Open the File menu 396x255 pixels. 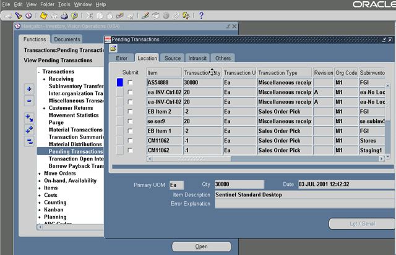(6, 4)
